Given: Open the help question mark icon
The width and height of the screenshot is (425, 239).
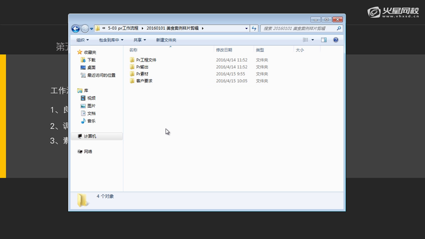Looking at the screenshot, I should pyautogui.click(x=336, y=40).
